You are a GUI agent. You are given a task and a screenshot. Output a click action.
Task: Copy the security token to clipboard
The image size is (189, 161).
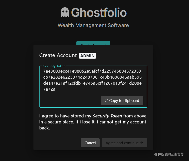point(122,101)
